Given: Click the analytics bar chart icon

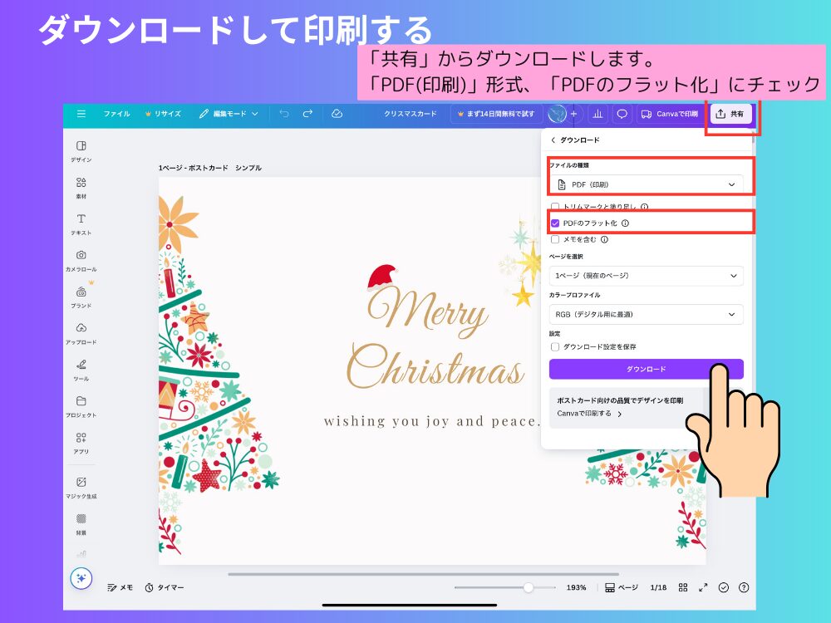Looking at the screenshot, I should coord(597,114).
